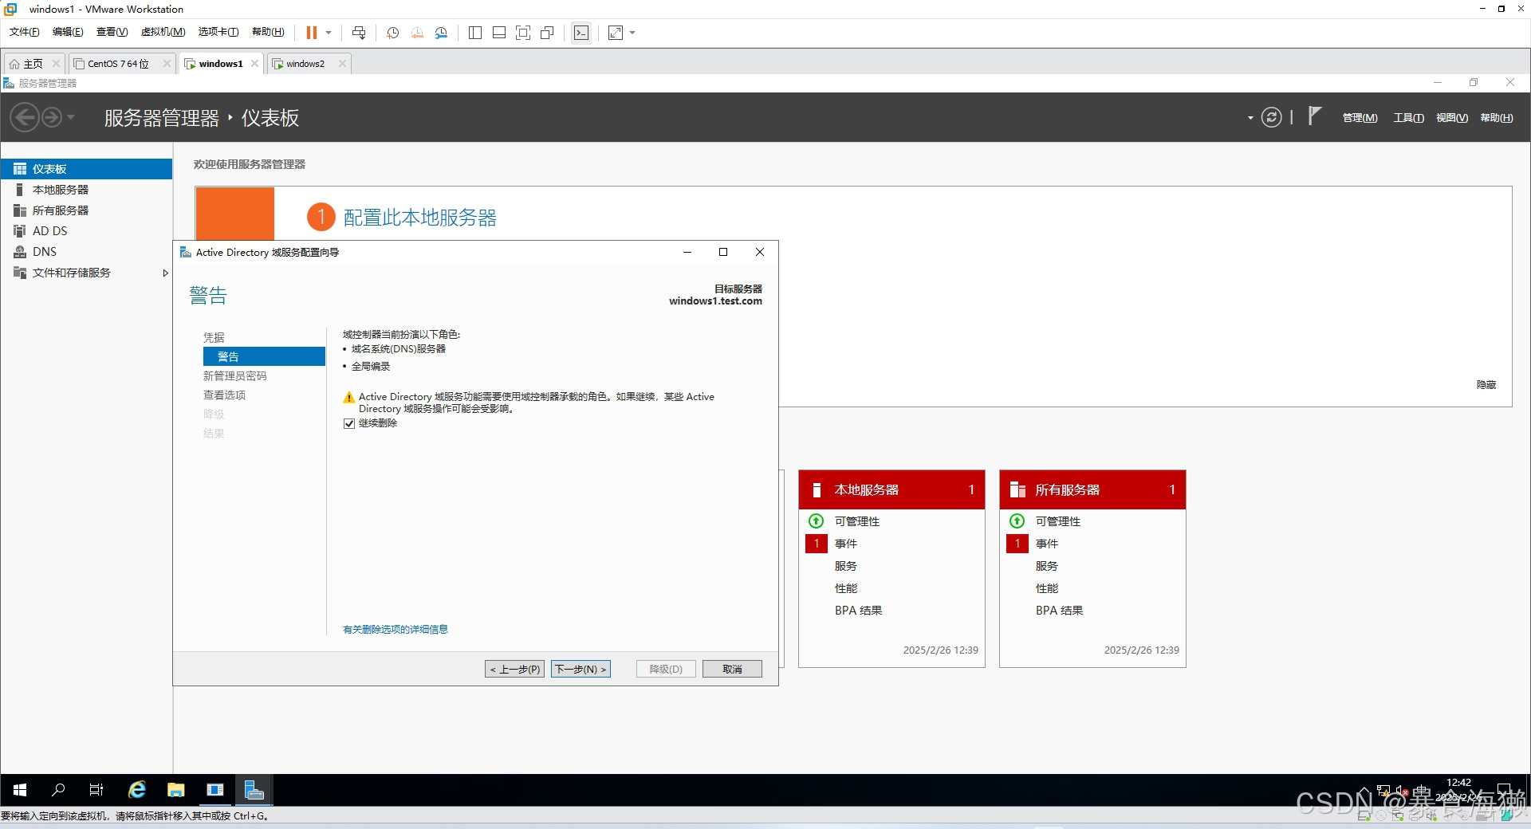Open the 管理(M) menu
Screen dimensions: 1531x829
coord(1360,118)
